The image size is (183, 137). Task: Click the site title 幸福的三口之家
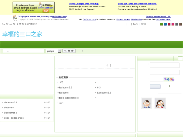tap(22, 34)
